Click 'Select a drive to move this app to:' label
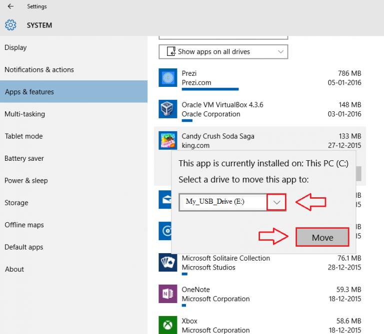 [243, 180]
